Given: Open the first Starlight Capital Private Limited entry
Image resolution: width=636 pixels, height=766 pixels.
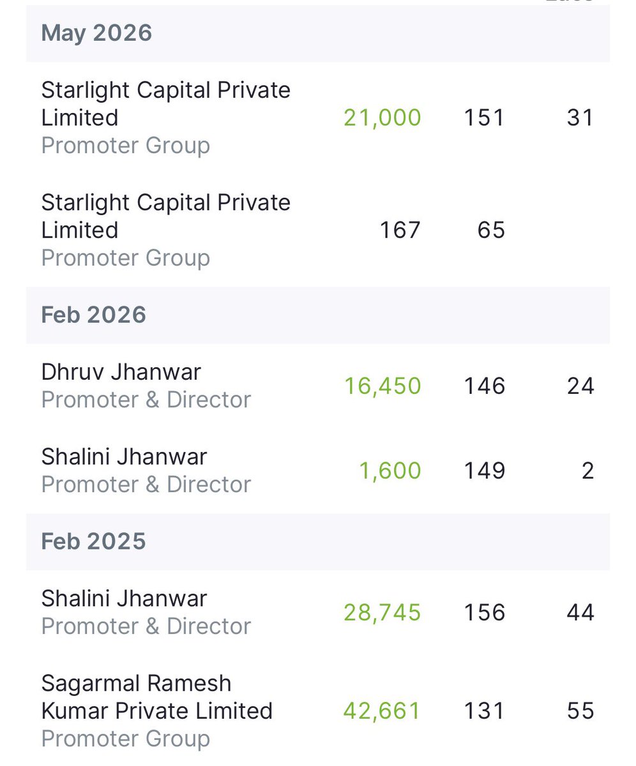Looking at the screenshot, I should click(x=318, y=118).
